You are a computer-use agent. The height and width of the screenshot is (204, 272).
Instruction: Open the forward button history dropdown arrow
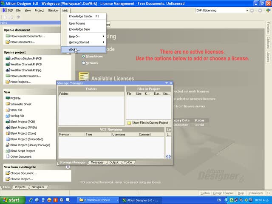[263, 11]
